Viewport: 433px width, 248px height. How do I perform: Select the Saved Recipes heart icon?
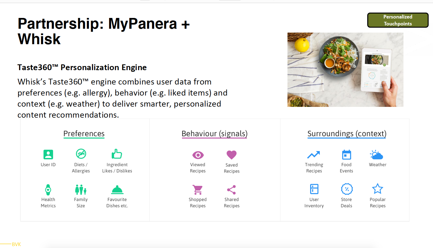231,155
